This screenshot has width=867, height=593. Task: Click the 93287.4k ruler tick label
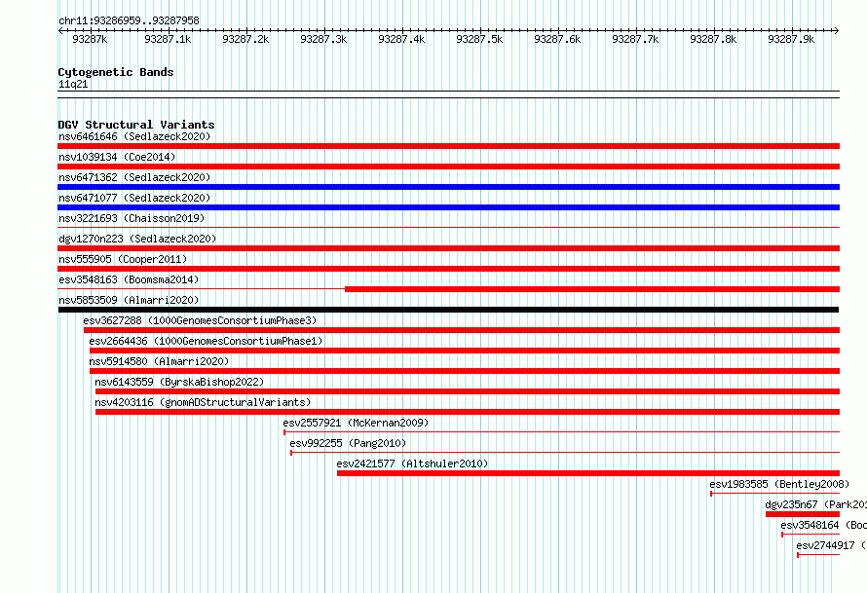click(x=401, y=39)
